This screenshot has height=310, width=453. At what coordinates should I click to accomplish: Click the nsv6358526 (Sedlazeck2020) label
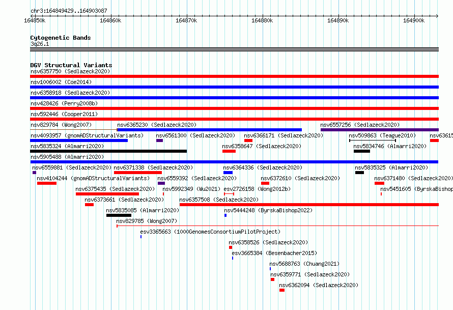click(x=268, y=242)
